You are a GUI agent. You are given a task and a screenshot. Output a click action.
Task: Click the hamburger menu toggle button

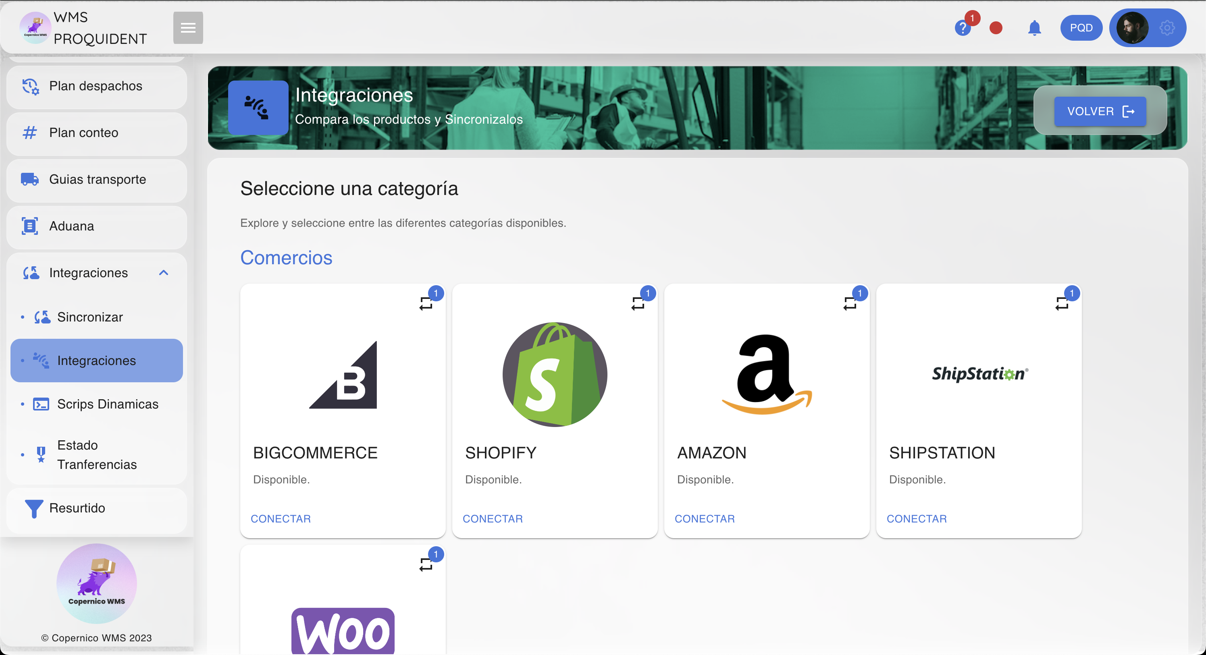[x=188, y=28]
